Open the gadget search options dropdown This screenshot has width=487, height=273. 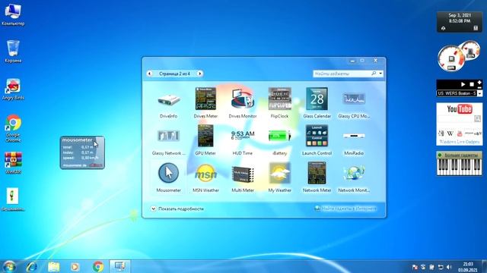coord(380,74)
